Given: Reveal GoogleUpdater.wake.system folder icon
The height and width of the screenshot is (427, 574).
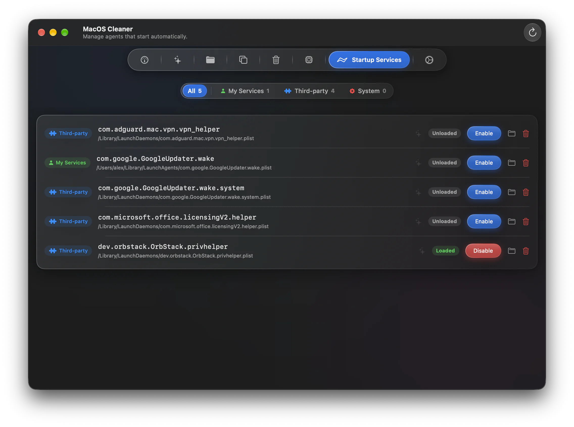Looking at the screenshot, I should [512, 192].
